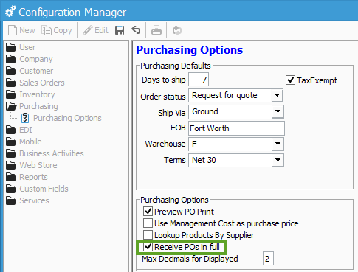The height and width of the screenshot is (272, 358).
Task: Open the Customer folder
Action: 30,71
